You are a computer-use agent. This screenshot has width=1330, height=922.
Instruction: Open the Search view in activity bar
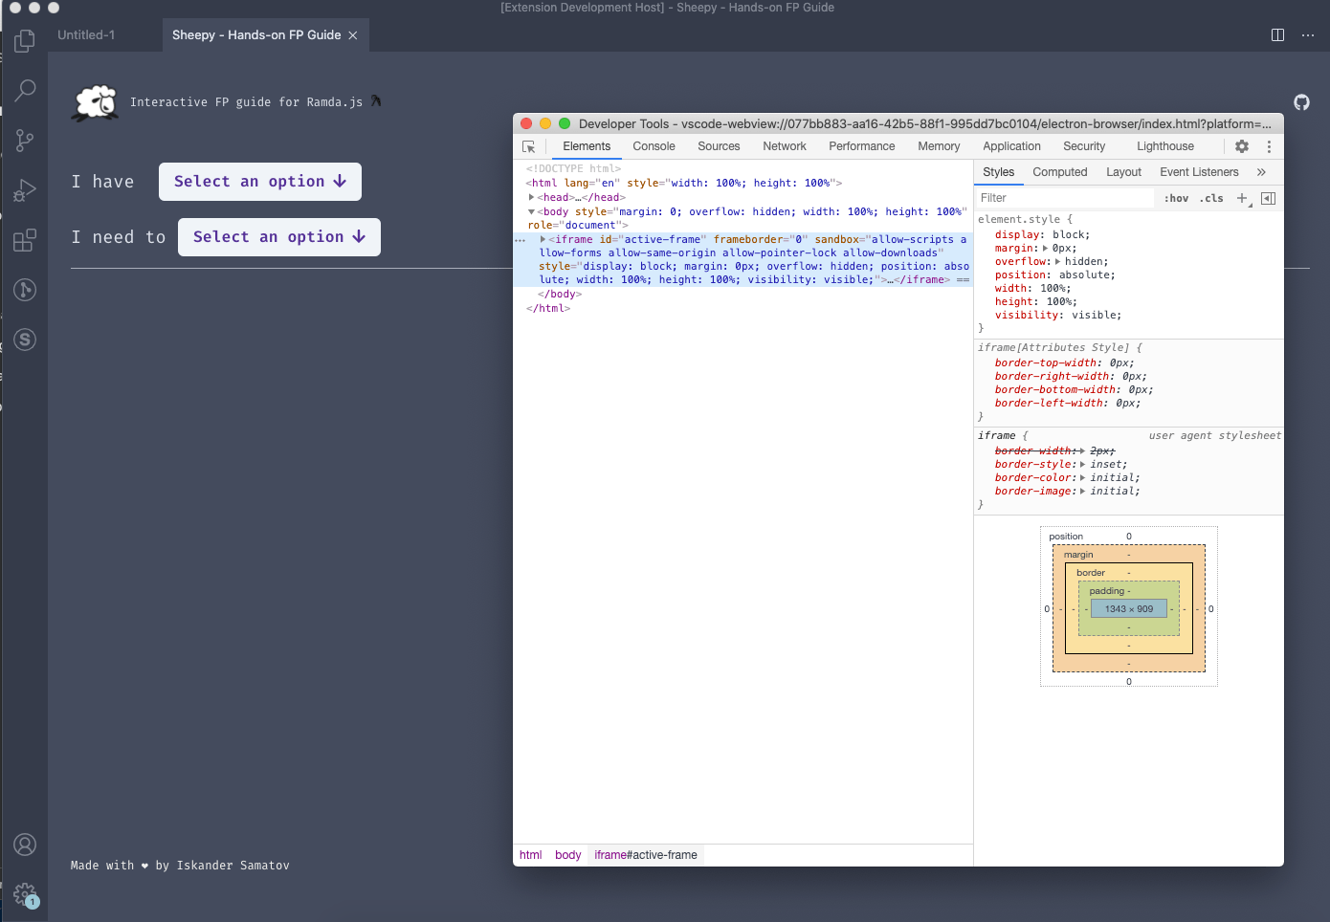(x=25, y=91)
